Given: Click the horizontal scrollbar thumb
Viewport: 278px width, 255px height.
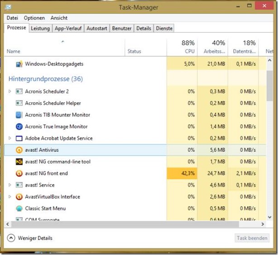Looking at the screenshot, I should pos(125,224).
